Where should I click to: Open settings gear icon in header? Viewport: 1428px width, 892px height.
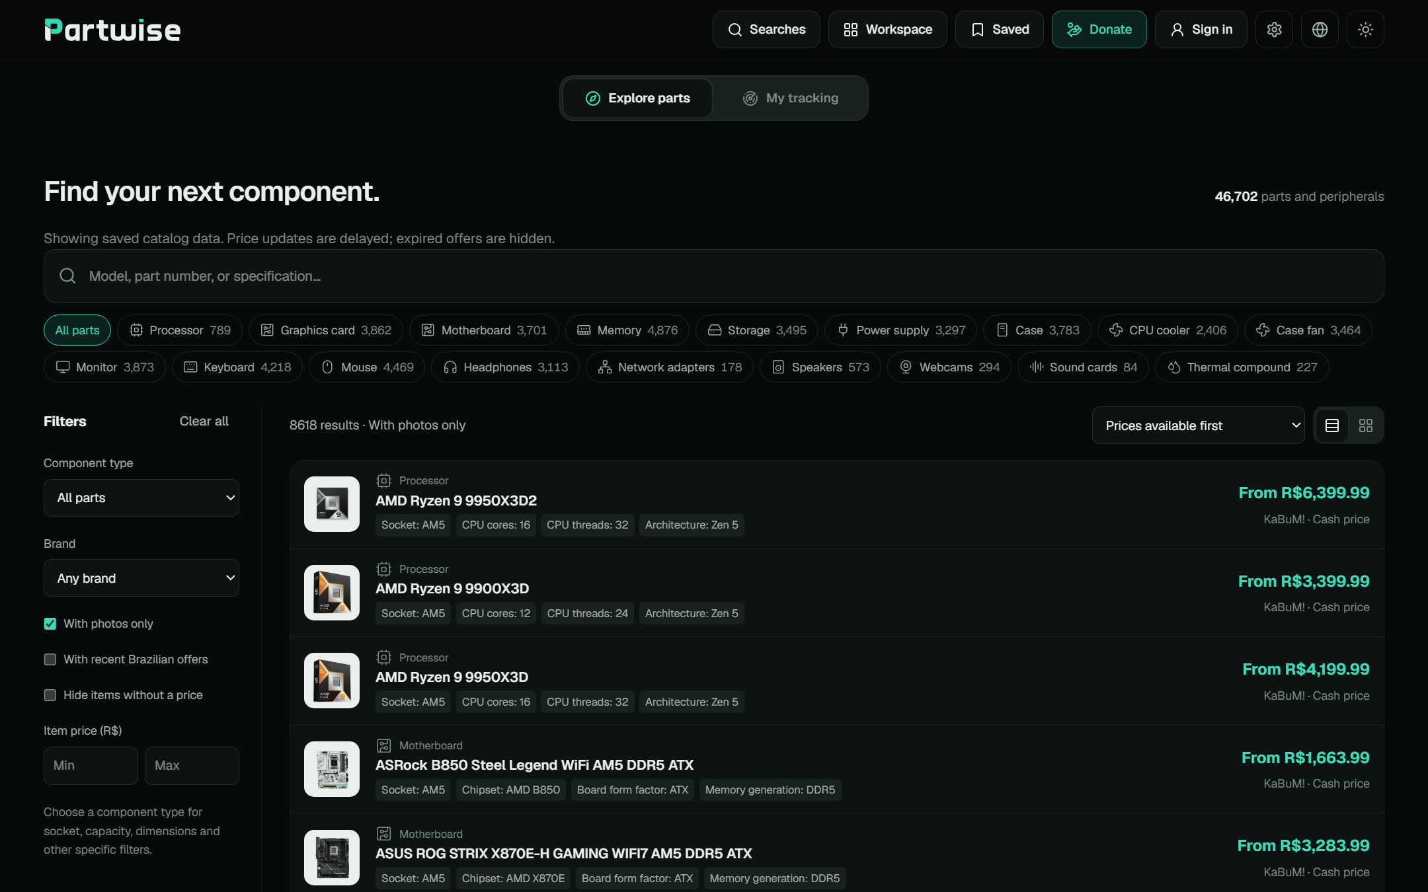click(x=1274, y=30)
